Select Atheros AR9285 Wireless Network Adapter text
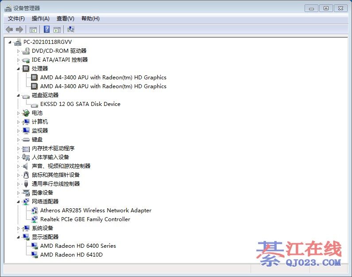The height and width of the screenshot is (277, 352). 96,211
